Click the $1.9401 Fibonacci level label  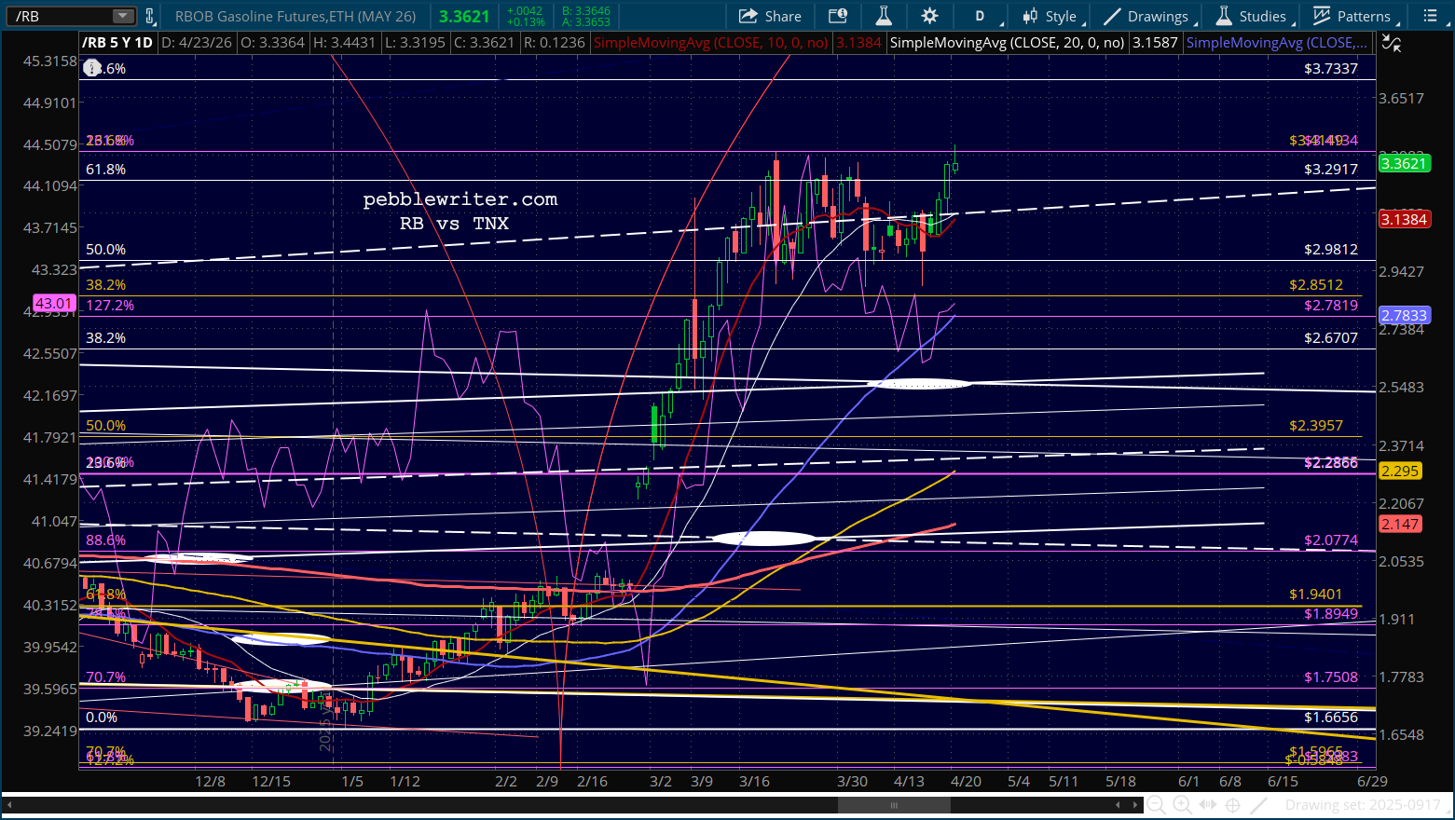pos(1316,594)
